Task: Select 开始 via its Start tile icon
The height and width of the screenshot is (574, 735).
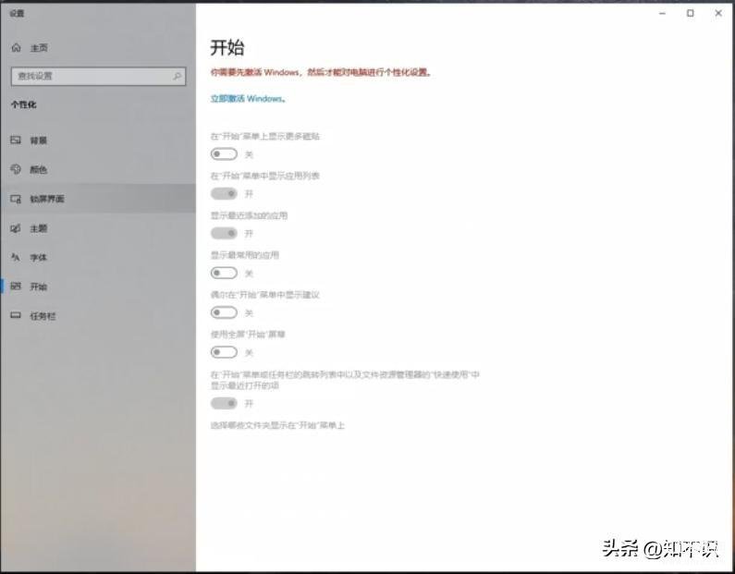Action: [x=16, y=287]
